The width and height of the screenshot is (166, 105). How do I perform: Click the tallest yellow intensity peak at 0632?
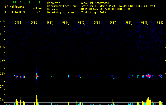pos(37,100)
